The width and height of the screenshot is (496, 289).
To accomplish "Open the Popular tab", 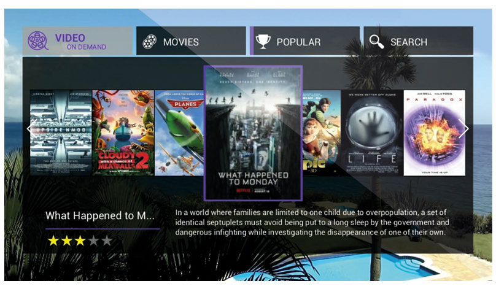I will point(304,40).
